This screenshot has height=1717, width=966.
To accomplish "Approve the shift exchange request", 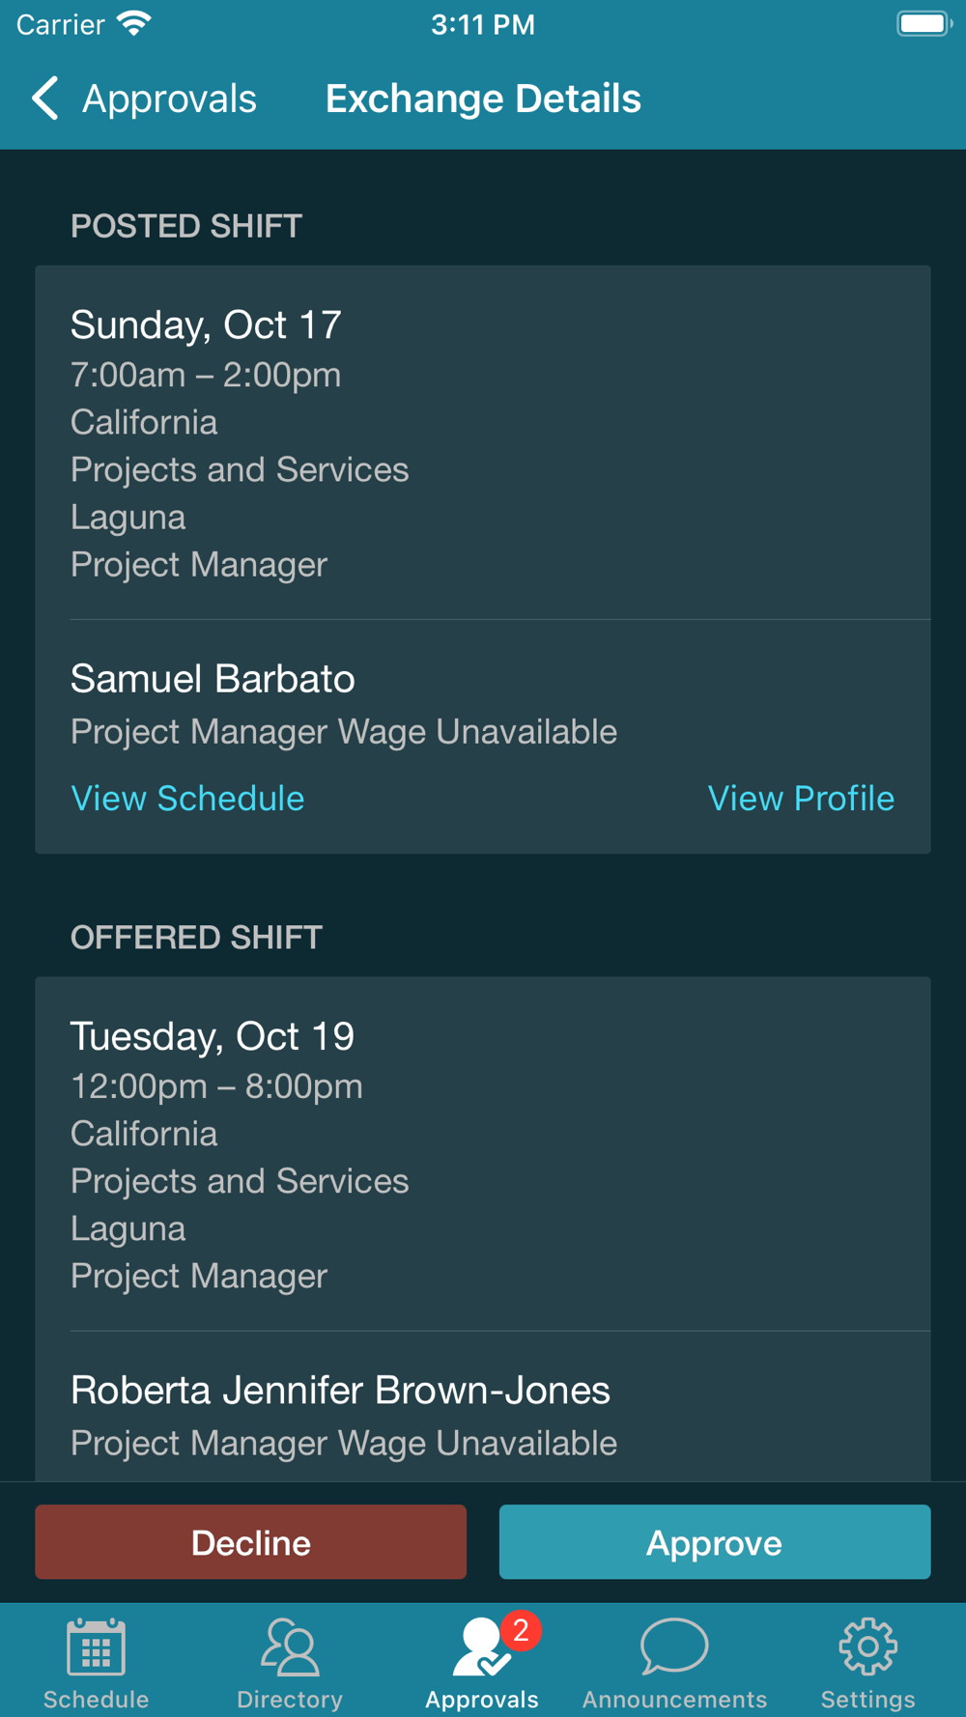I will pyautogui.click(x=715, y=1542).
